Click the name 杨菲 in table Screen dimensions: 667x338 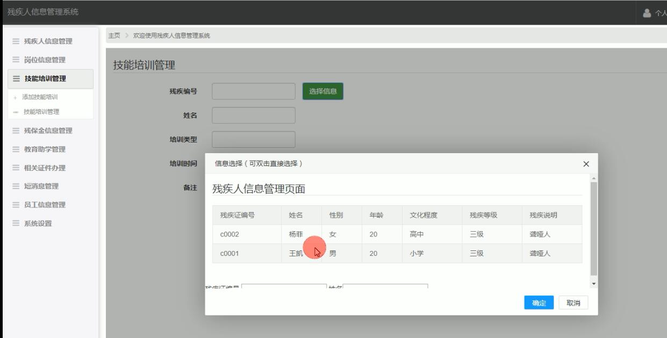(x=296, y=234)
